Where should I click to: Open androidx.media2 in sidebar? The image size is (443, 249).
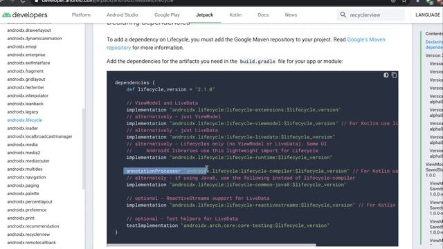click(x=24, y=153)
